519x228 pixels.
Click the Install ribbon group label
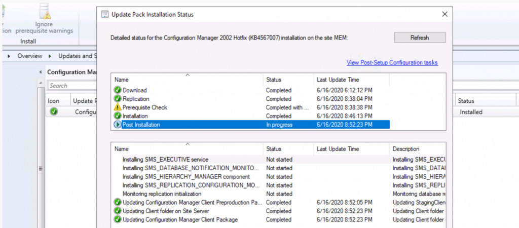click(28, 42)
